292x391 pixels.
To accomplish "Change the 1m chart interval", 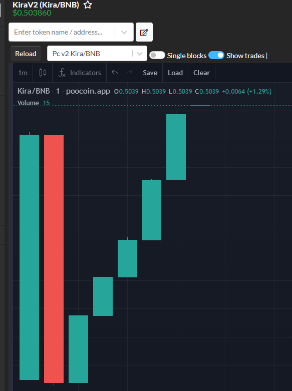I will tap(23, 73).
